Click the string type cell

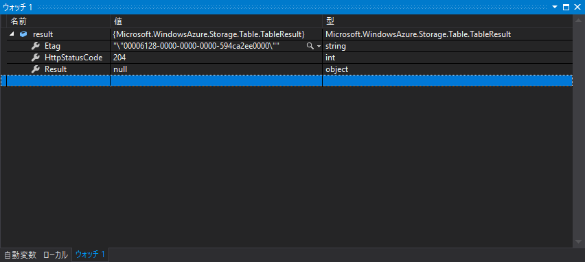447,46
